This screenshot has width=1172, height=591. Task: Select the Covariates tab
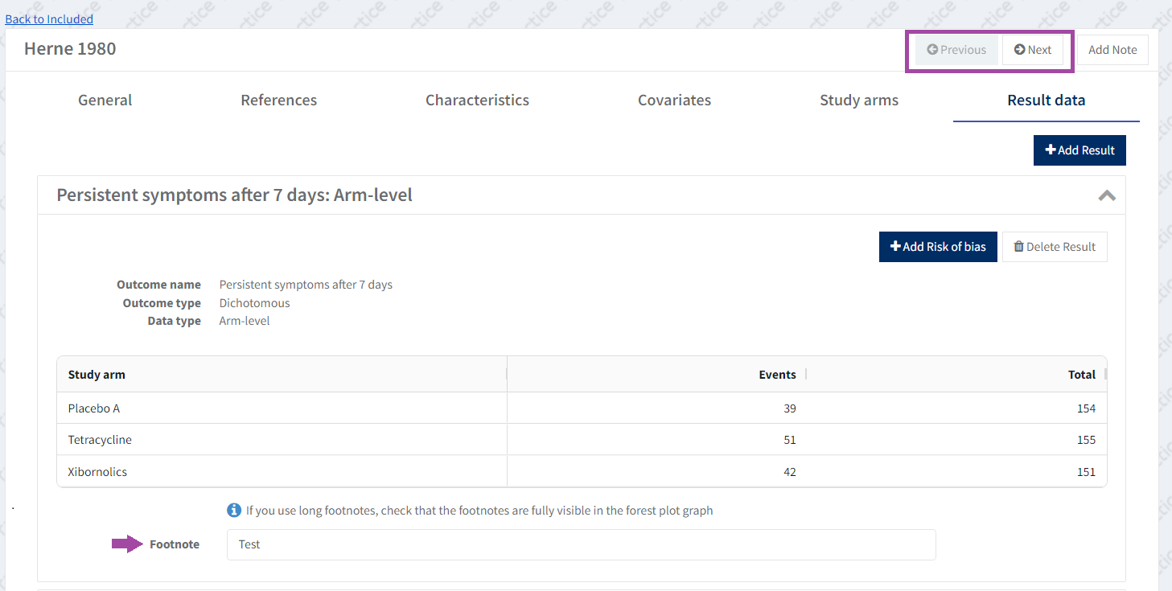coord(674,101)
